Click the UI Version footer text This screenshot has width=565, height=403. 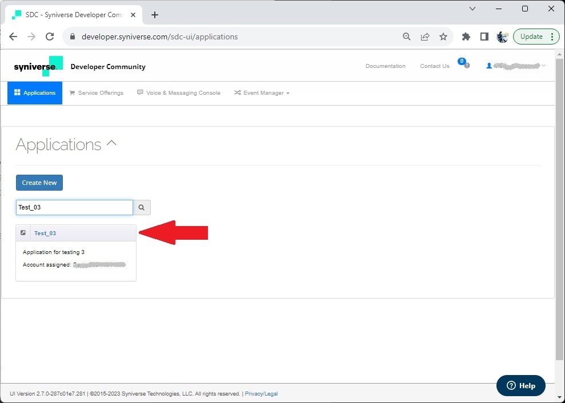pos(47,394)
